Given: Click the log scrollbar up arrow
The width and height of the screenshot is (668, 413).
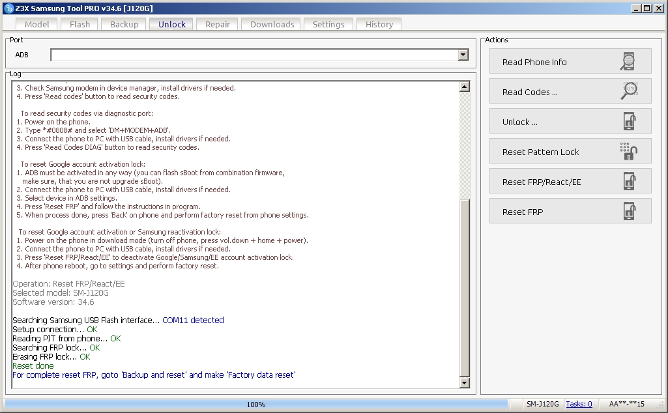Looking at the screenshot, I should pos(465,87).
